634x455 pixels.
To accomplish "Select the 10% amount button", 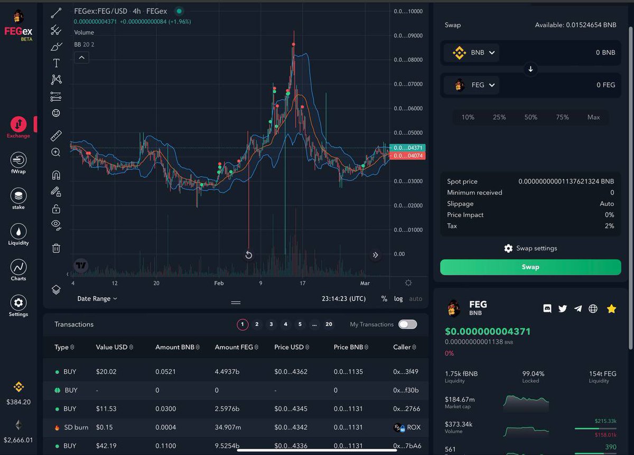I will pos(468,117).
